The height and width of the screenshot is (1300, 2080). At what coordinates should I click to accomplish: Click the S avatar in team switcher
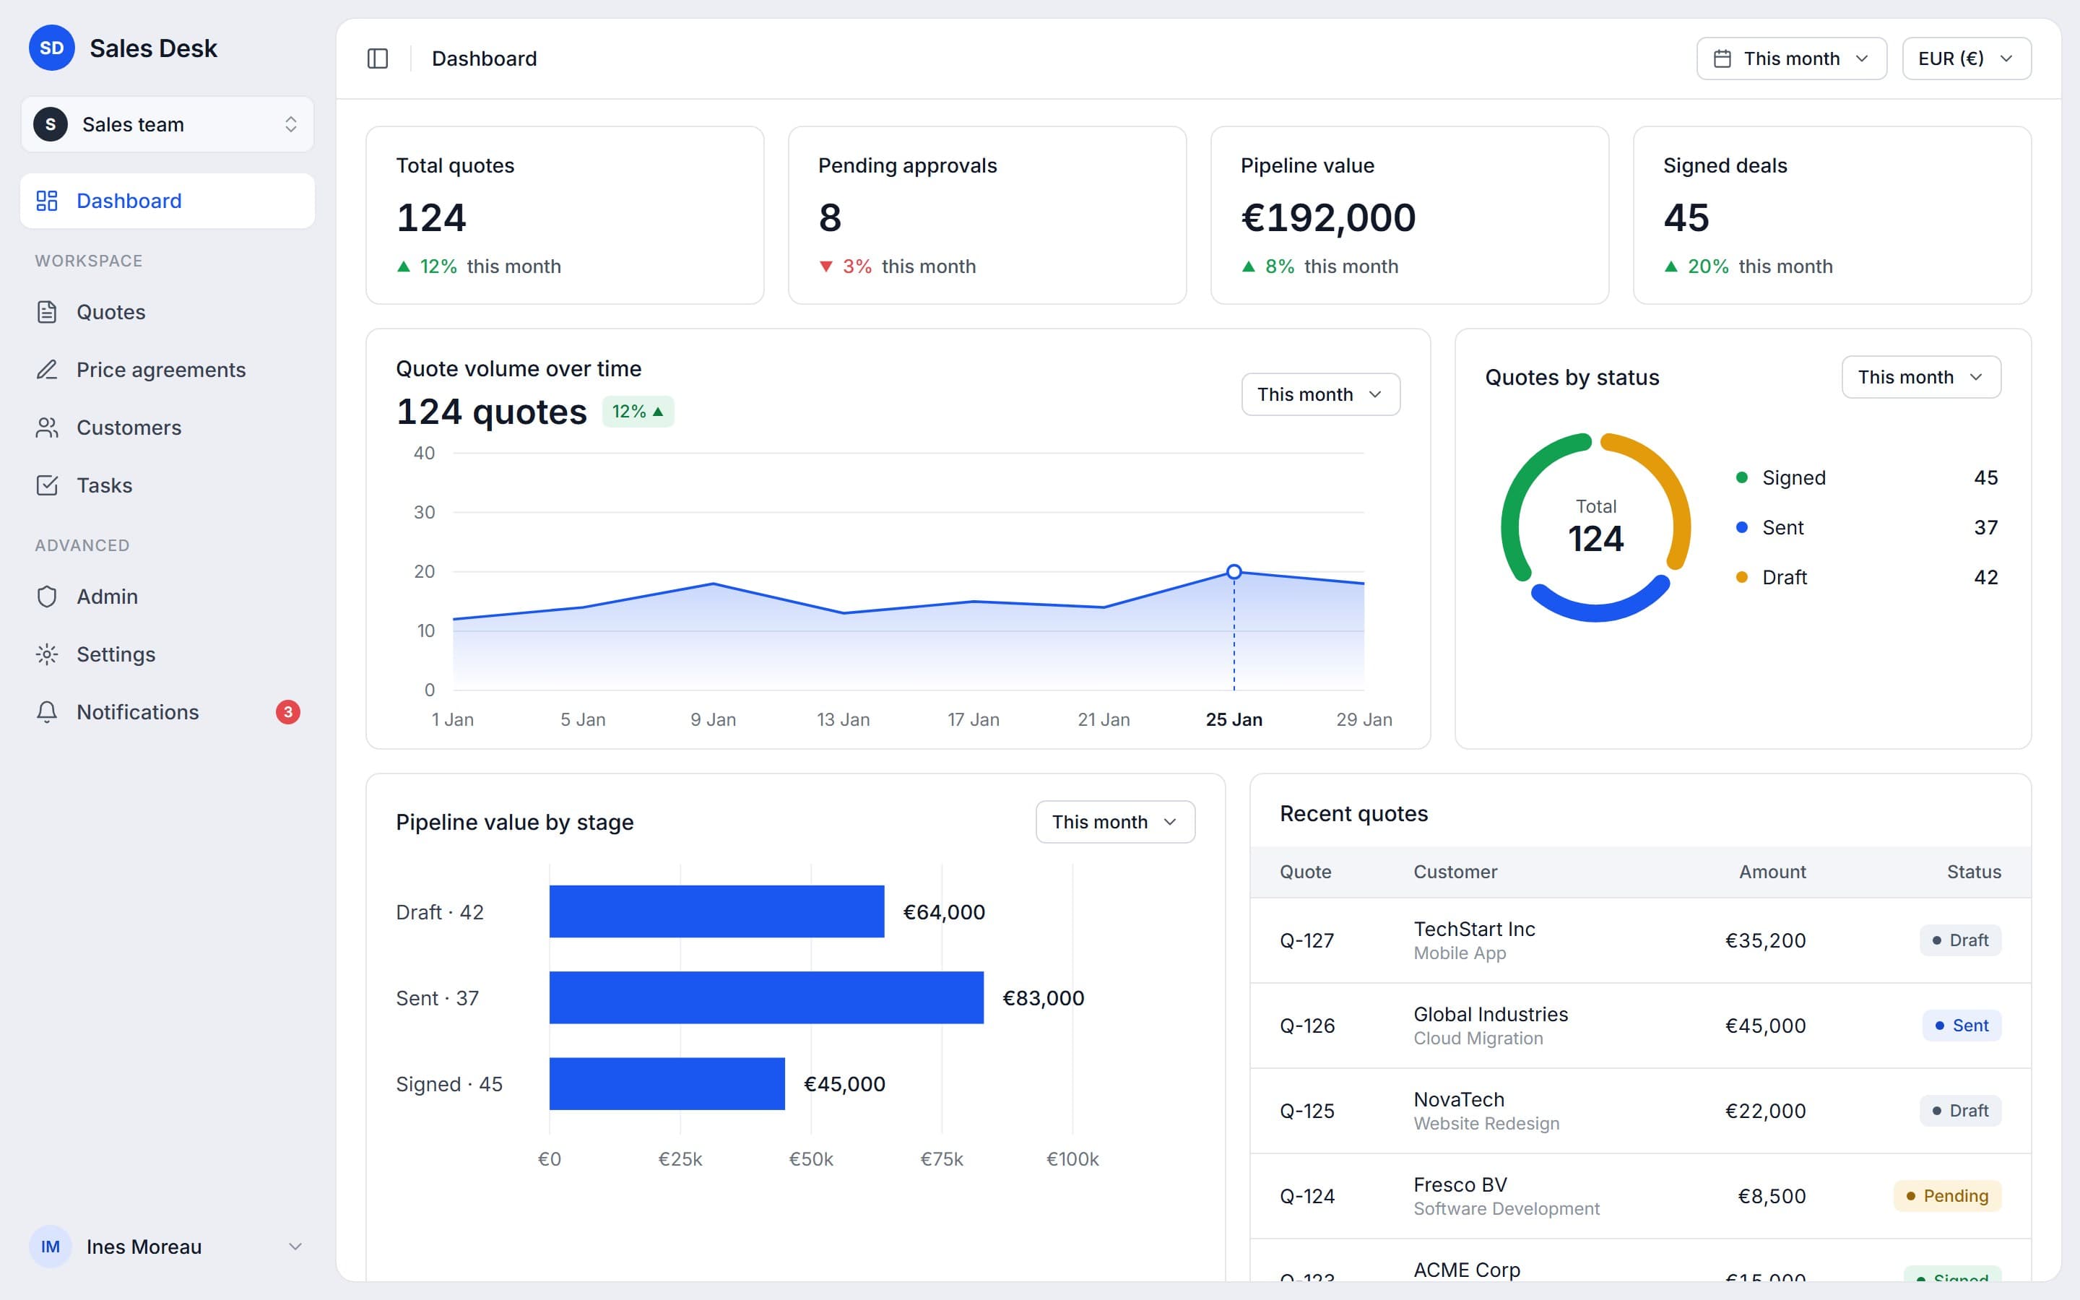coord(51,125)
